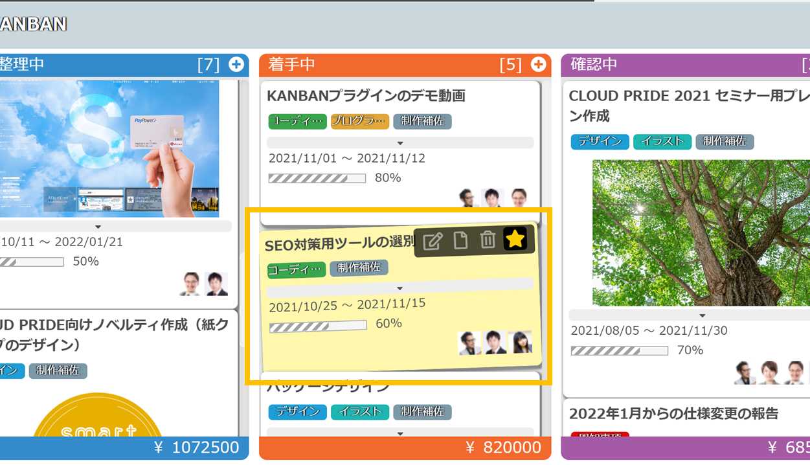Click the 着手中 column header title
The width and height of the screenshot is (810, 465).
[292, 64]
